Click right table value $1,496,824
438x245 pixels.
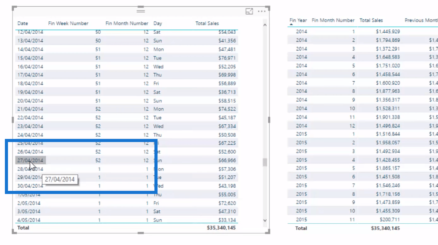click(388, 126)
